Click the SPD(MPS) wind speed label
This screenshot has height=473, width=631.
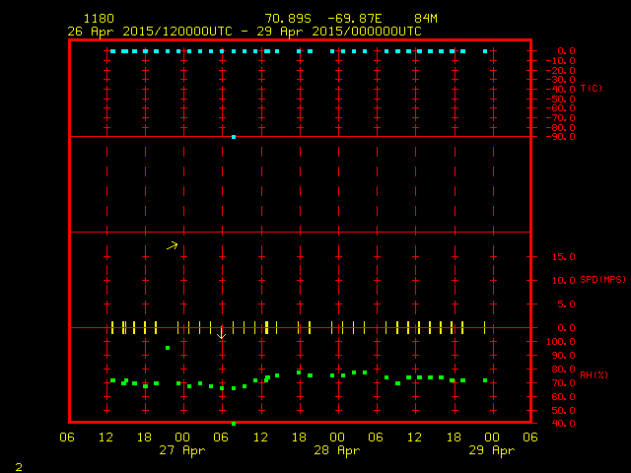click(x=602, y=280)
